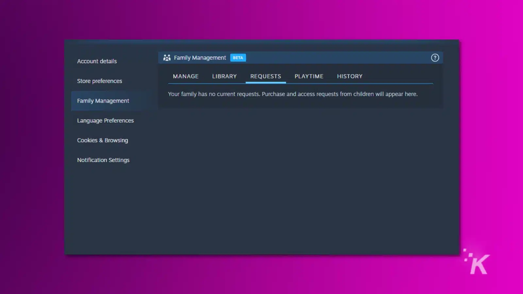Open Language Preferences
The image size is (523, 294).
click(x=105, y=121)
